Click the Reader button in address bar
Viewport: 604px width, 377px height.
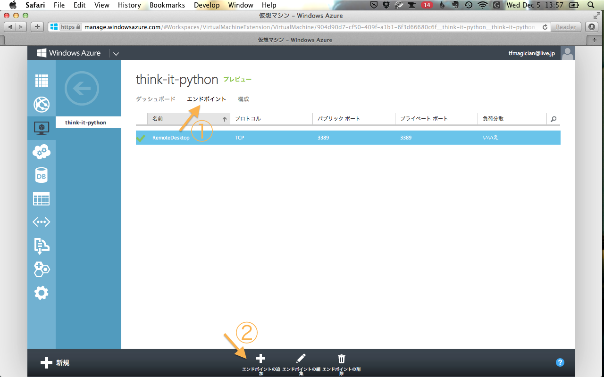click(x=566, y=27)
